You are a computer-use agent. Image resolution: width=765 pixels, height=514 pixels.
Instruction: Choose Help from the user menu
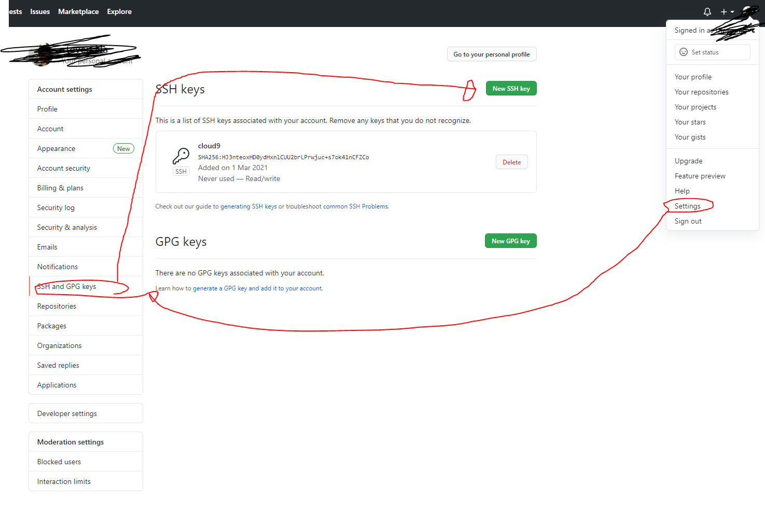point(712,191)
